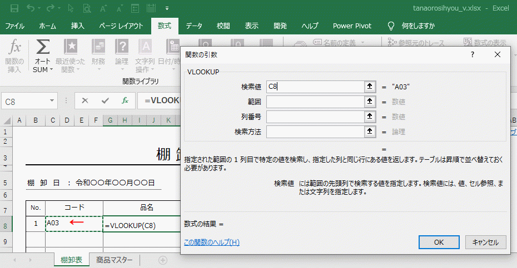517x268 pixels.
Task: Click collapse dialog arrow beside 検索値
Action: [370, 87]
